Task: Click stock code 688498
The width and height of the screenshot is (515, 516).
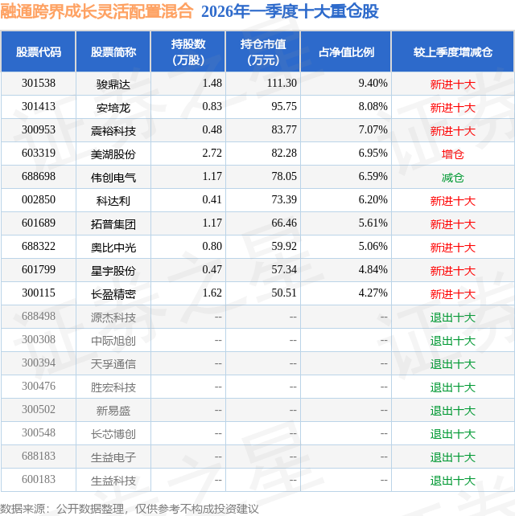Action: pyautogui.click(x=39, y=317)
